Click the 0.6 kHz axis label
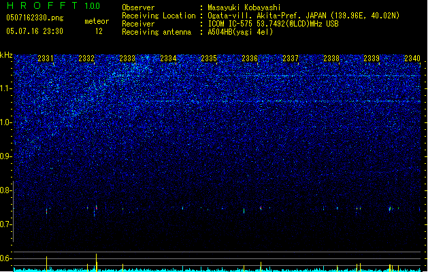 tap(5, 258)
